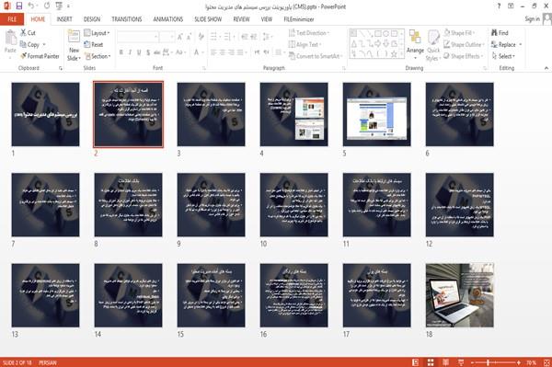
Task: Open Shape Outline dropdown
Action: [464, 44]
